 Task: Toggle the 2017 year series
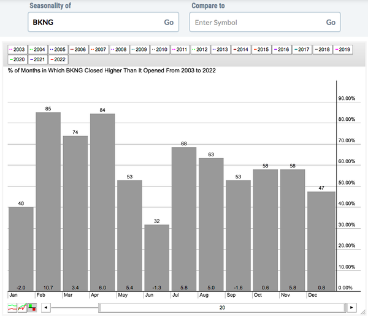pyautogui.click(x=302, y=50)
